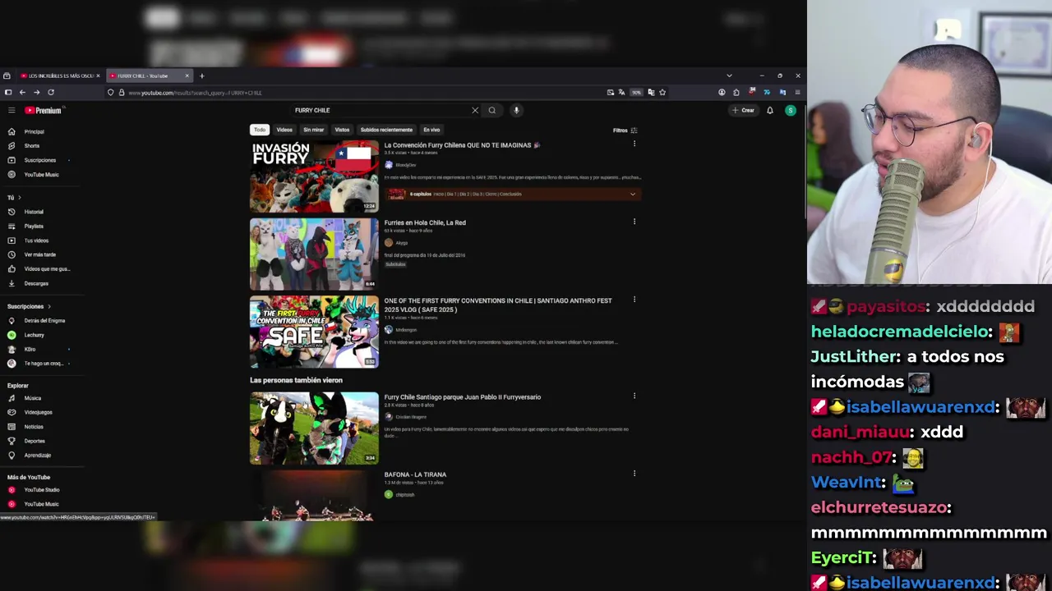The height and width of the screenshot is (591, 1052).
Task: Select the Subidos recientemente chip
Action: (x=386, y=130)
